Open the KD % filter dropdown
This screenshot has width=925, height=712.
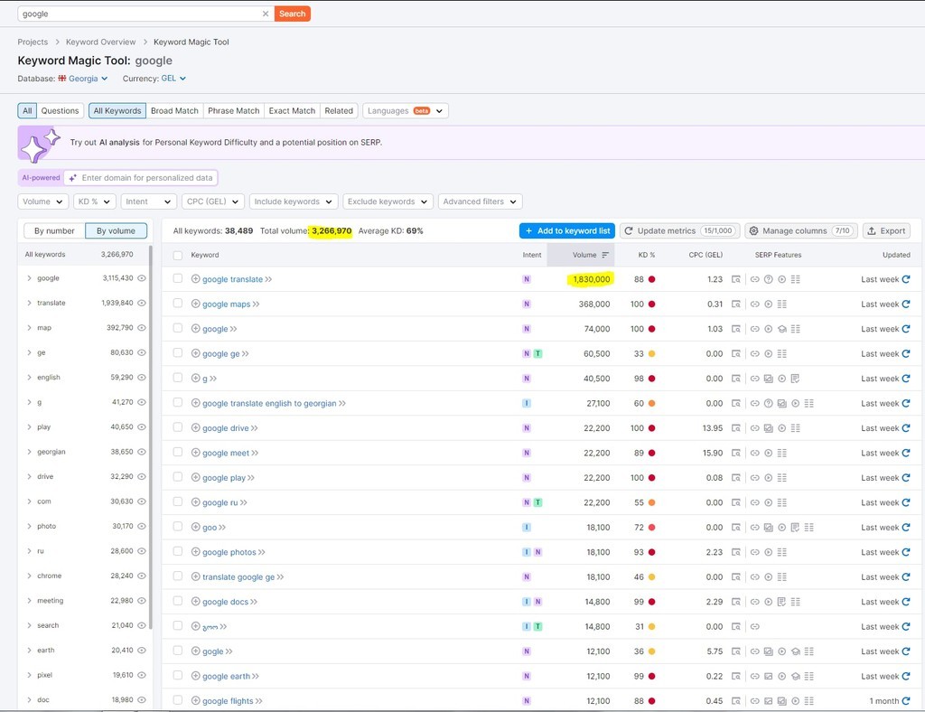pos(94,201)
